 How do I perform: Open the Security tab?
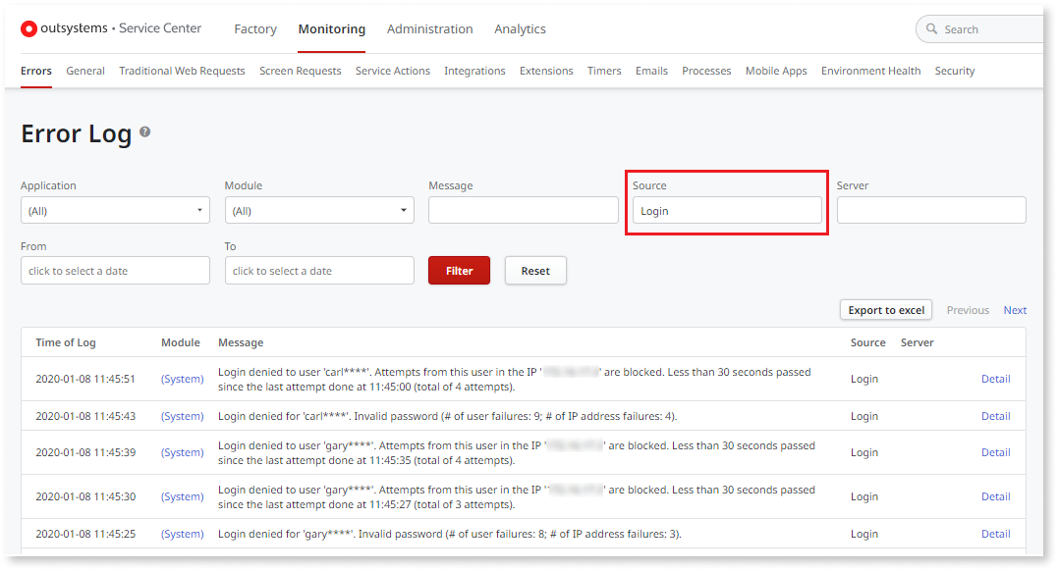(x=954, y=71)
